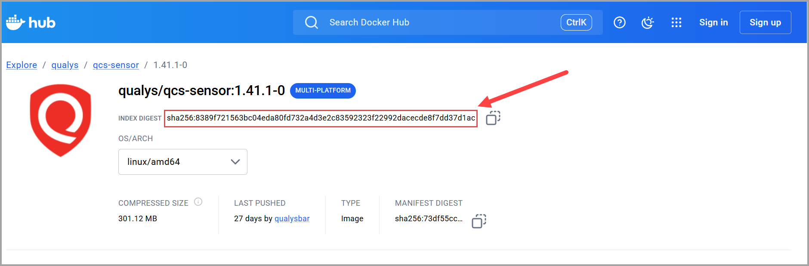809x266 pixels.
Task: Click the Sign in link
Action: [713, 22]
